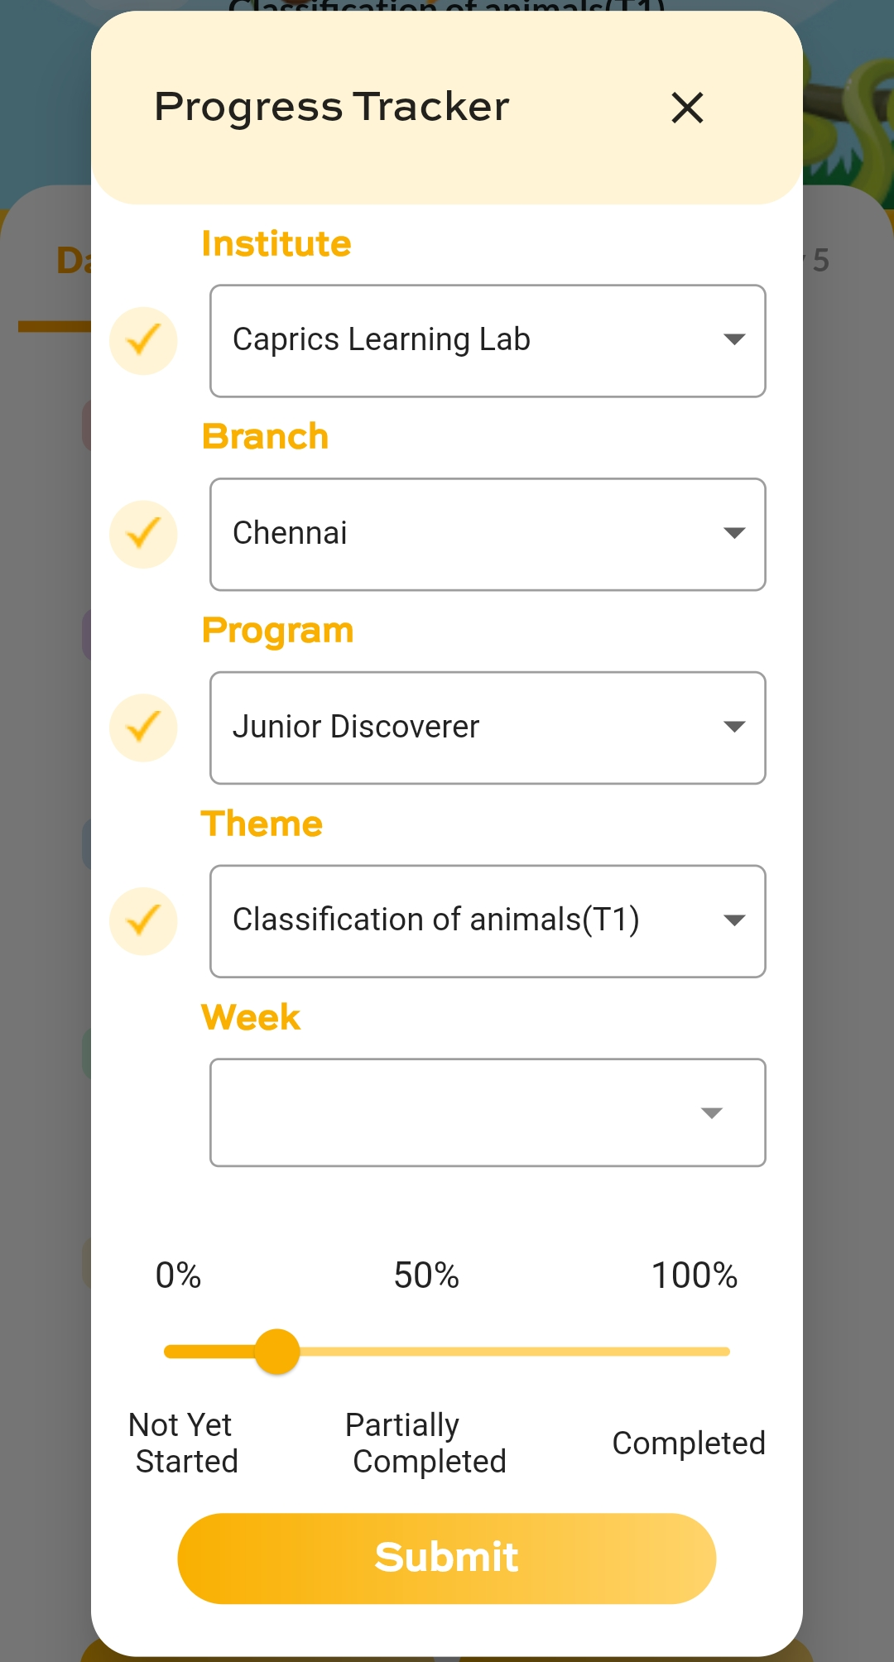Viewport: 894px width, 1662px height.
Task: Click the checkmark icon beside Institute
Action: coord(143,340)
